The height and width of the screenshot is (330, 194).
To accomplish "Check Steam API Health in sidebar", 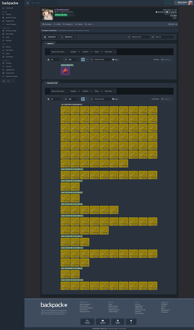I will (11, 76).
